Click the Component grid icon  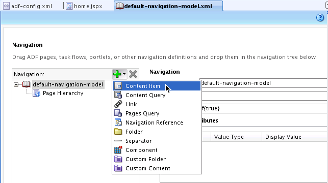[x=118, y=150]
